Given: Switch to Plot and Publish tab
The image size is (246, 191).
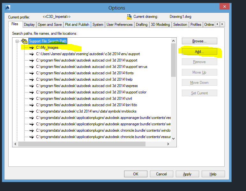Looking at the screenshot, I should (x=77, y=25).
